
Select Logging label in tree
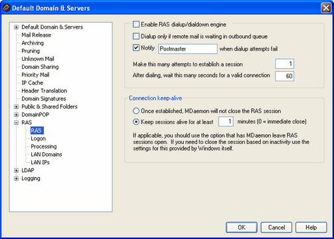[31, 179]
